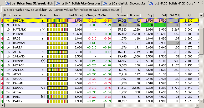Click the scanner icon on the Shooting Star tab
Screen dimensions: 204x108
(105, 3)
